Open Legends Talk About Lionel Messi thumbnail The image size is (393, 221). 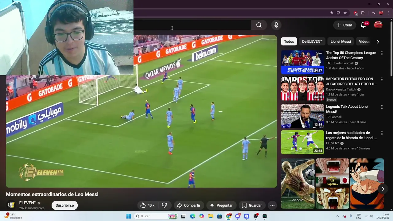click(302, 116)
